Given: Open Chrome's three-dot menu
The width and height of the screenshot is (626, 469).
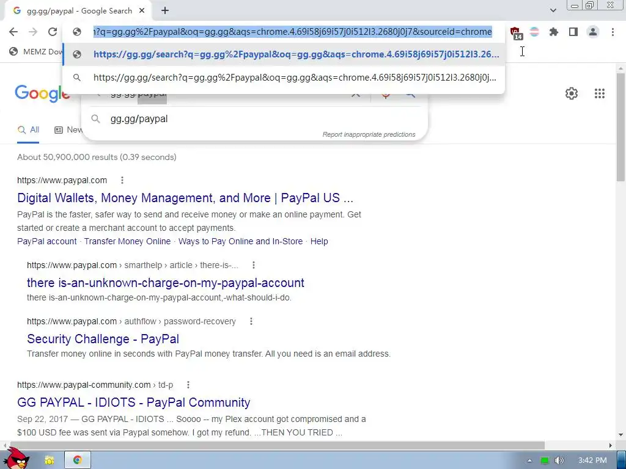Looking at the screenshot, I should click(613, 32).
